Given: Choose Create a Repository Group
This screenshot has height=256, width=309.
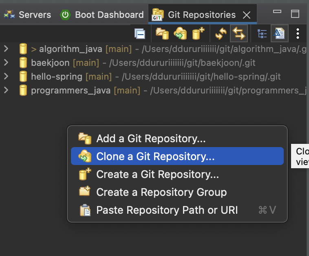Looking at the screenshot, I should (177, 192).
